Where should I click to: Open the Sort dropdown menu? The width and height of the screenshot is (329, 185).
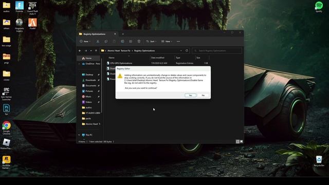[x=151, y=41]
